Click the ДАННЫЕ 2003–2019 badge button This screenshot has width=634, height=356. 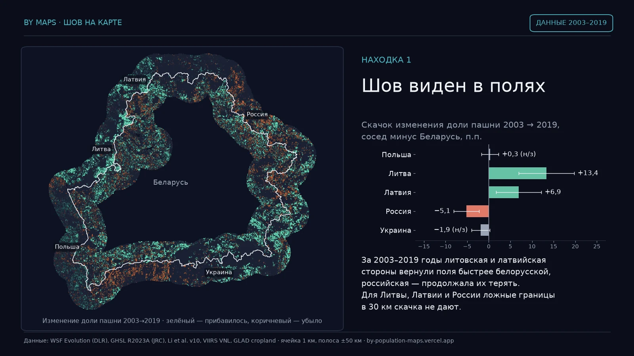[571, 23]
